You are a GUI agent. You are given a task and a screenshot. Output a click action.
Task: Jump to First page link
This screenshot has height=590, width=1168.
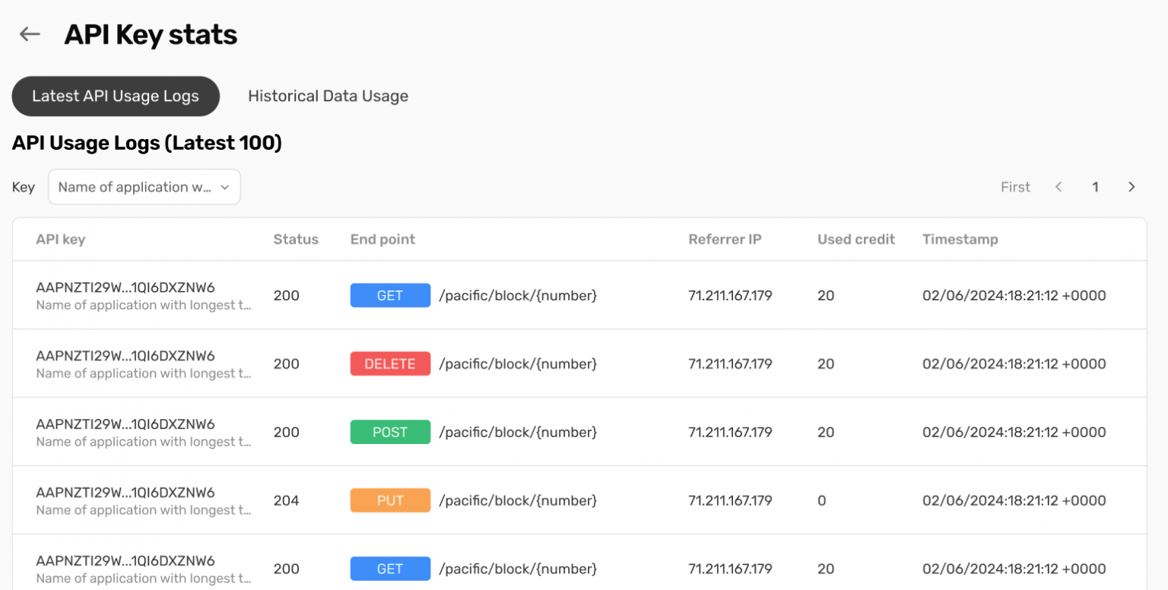(x=1015, y=187)
